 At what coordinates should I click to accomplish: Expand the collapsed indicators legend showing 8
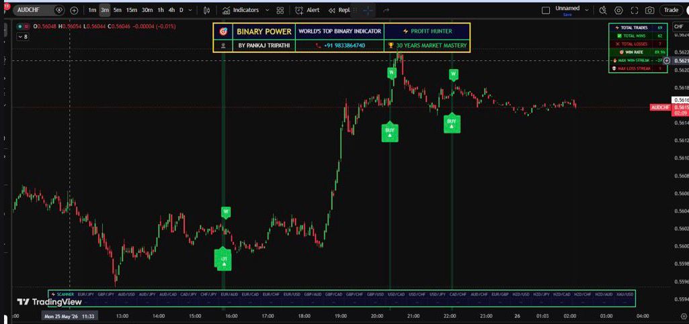(x=23, y=37)
